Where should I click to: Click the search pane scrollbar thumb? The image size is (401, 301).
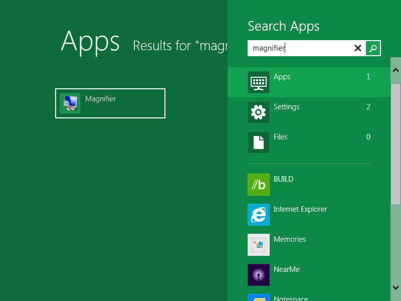coord(395,144)
